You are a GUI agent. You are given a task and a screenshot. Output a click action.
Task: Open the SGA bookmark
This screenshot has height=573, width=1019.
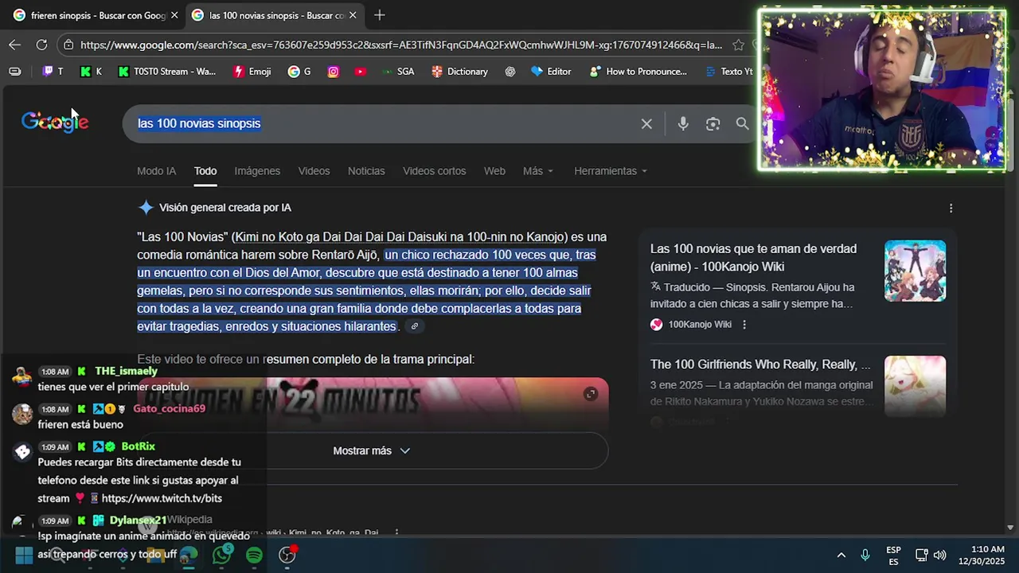[x=398, y=72]
